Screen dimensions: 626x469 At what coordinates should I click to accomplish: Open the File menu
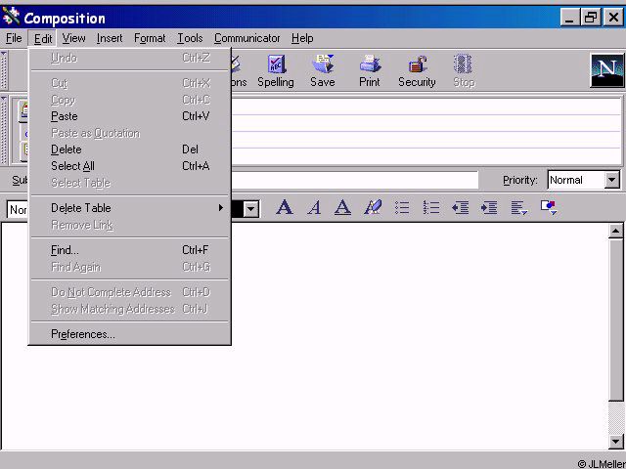point(14,38)
